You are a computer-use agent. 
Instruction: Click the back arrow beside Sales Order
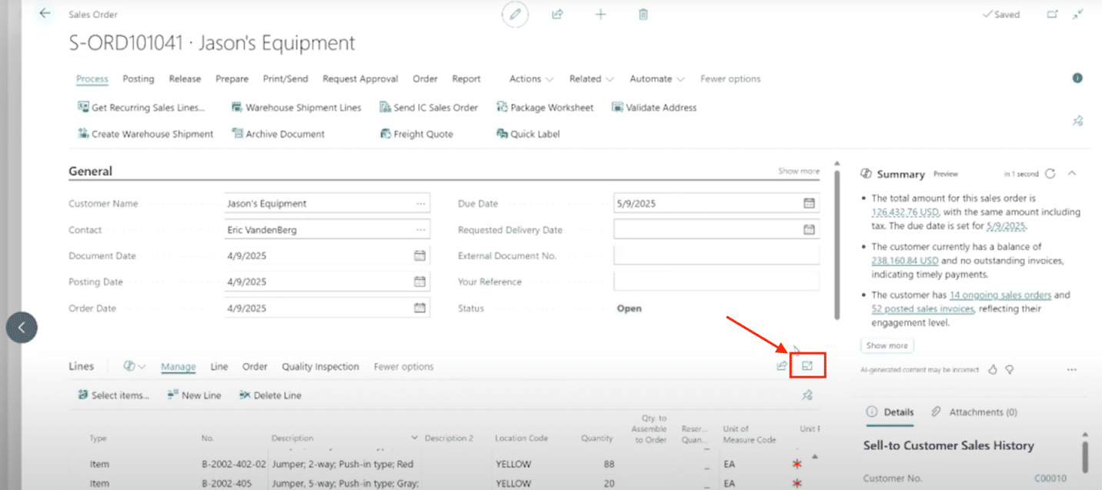(45, 14)
